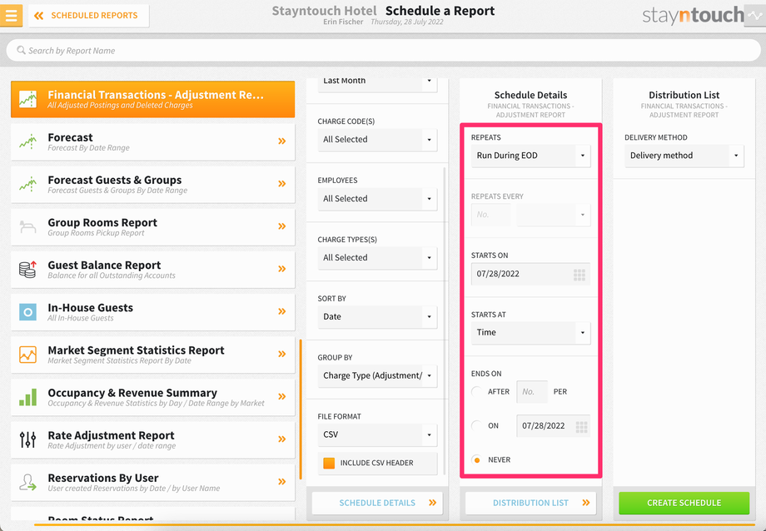The width and height of the screenshot is (766, 531).
Task: Click the Distribution List button
Action: pos(530,504)
